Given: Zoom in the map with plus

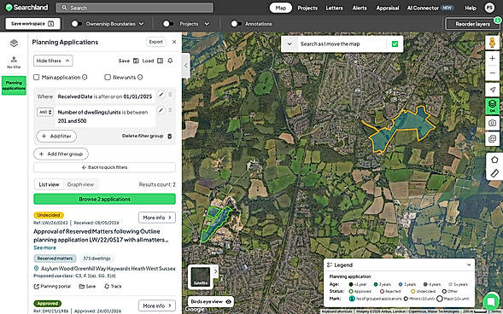Looking at the screenshot, I should click(492, 58).
